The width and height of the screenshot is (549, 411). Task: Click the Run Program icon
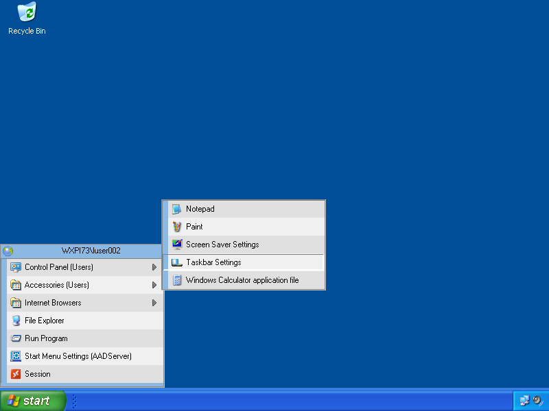click(x=16, y=338)
